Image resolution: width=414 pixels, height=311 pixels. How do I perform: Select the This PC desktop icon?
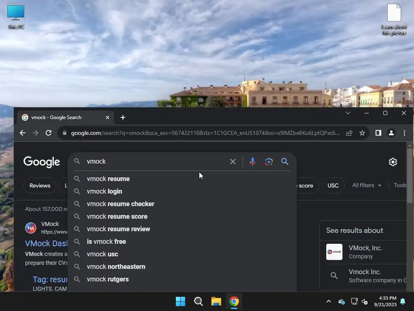pyautogui.click(x=16, y=17)
